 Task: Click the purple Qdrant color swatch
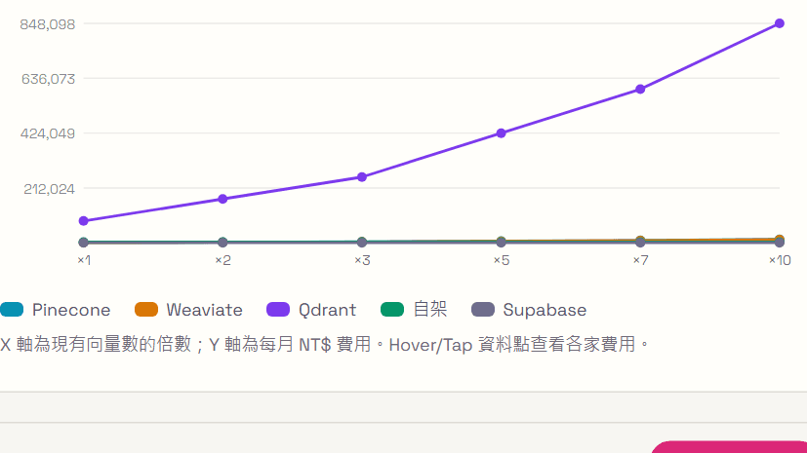[278, 310]
